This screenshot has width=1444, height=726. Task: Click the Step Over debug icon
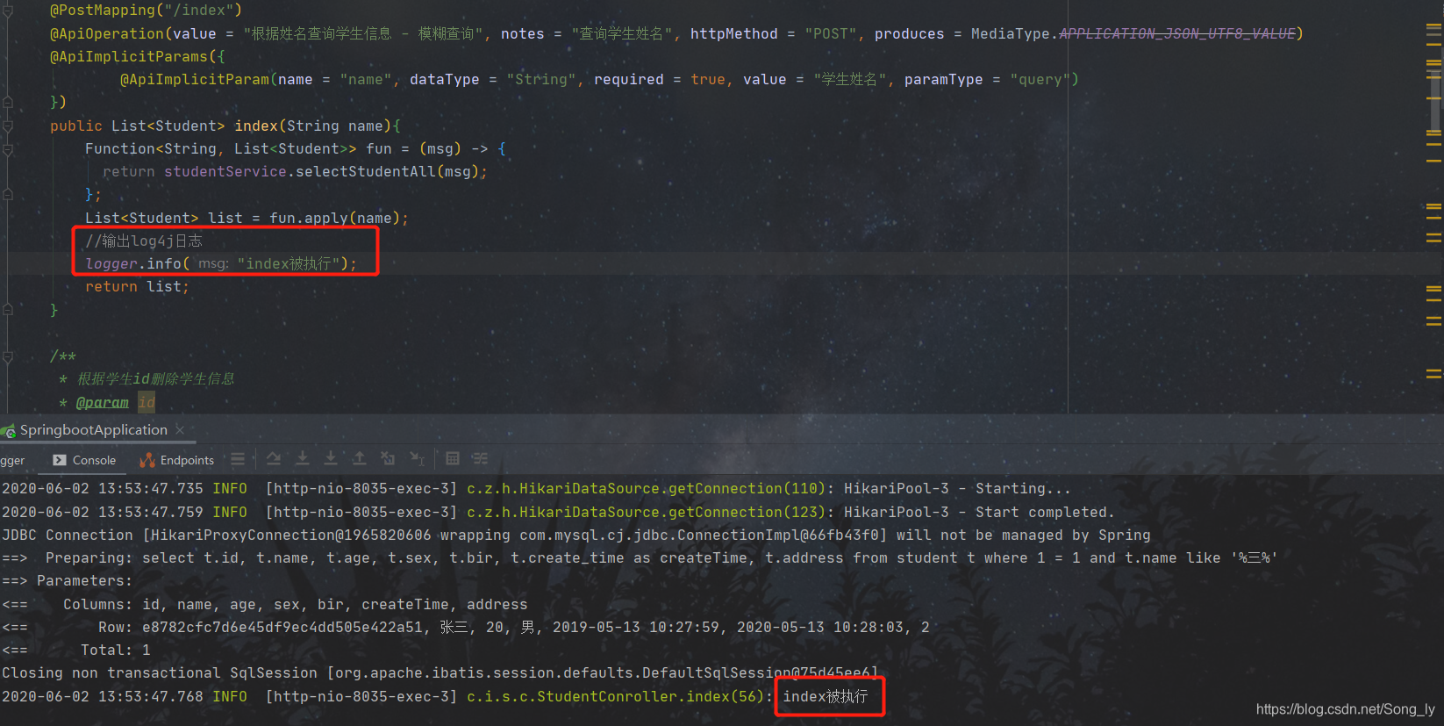(274, 459)
